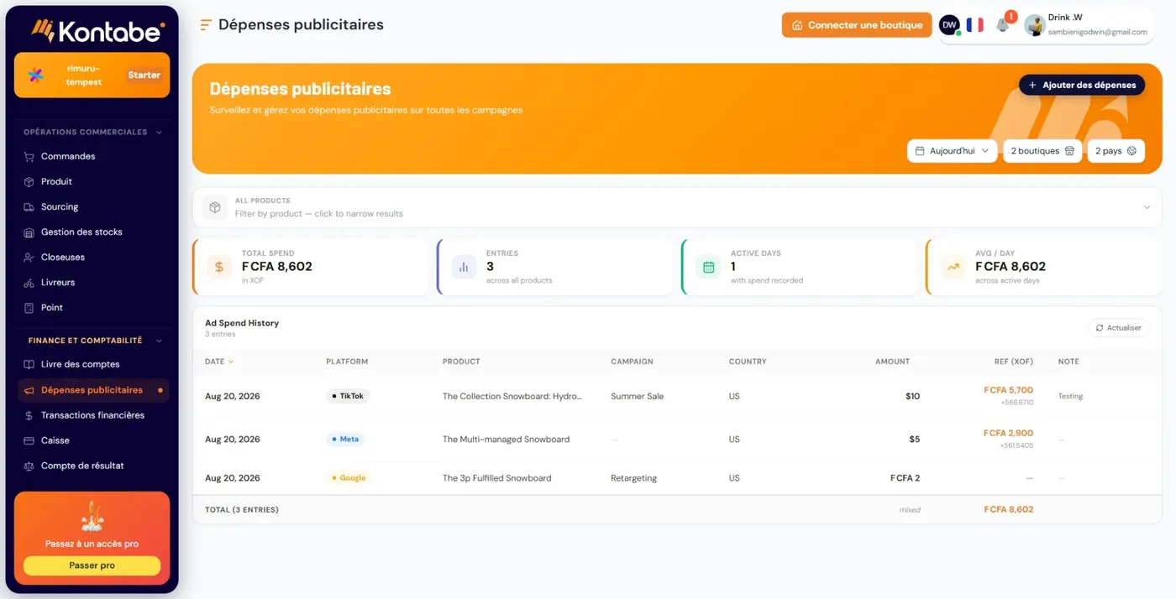Viewport: 1176px width, 599px height.
Task: Open the Livreurs menu item
Action: tap(58, 283)
